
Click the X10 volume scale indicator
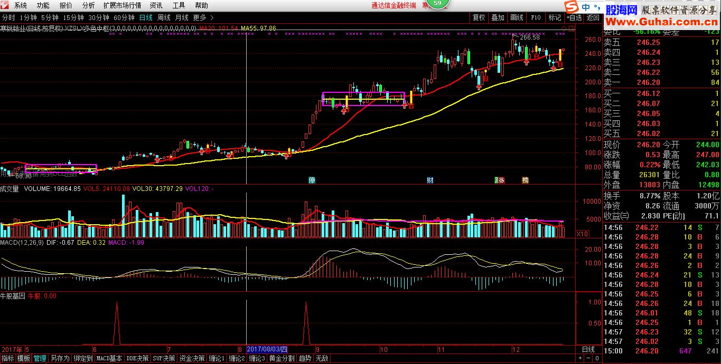[582, 233]
